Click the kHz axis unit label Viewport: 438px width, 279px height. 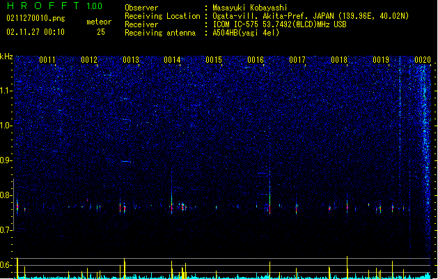tap(6, 56)
